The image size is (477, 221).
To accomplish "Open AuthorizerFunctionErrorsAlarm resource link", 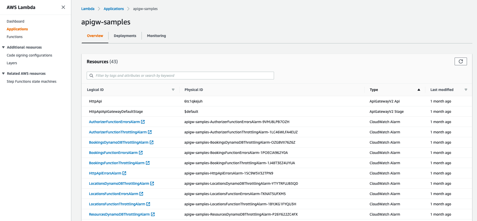I will (114, 122).
